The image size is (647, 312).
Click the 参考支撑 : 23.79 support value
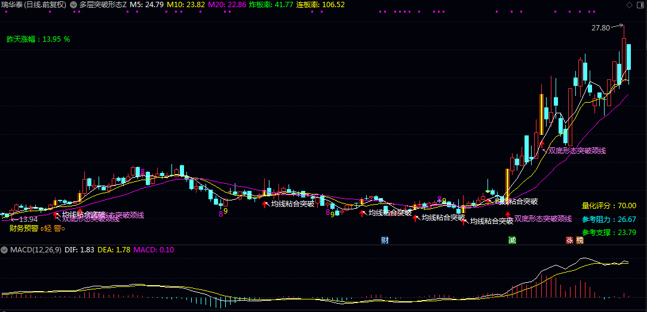[x=609, y=233]
